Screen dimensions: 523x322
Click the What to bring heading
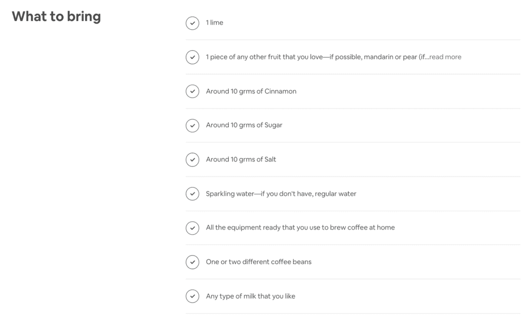tap(56, 16)
